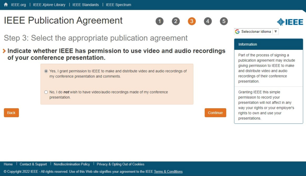Click the Continue button
This screenshot has width=306, height=176.
(x=215, y=113)
